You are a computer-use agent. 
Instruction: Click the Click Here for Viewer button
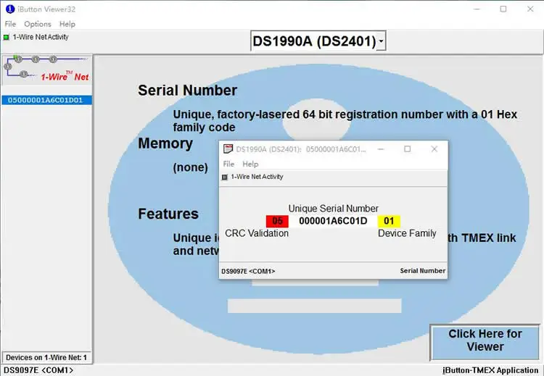[x=485, y=342]
